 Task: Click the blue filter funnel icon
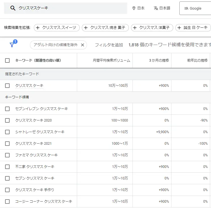pos(12,45)
